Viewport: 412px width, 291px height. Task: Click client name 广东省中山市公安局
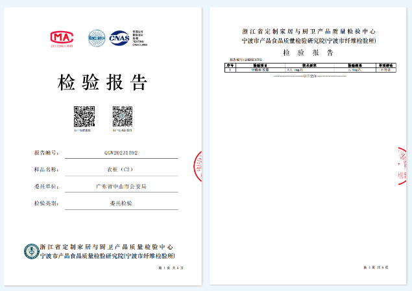click(x=121, y=187)
